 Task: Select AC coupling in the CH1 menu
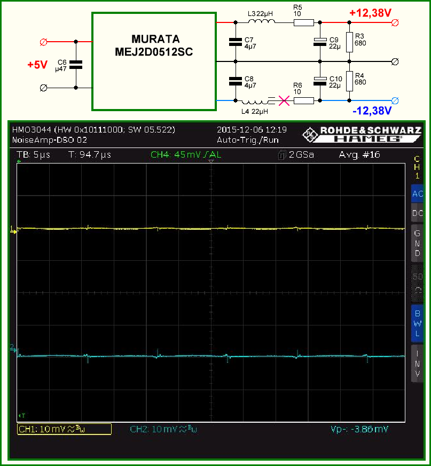(x=417, y=194)
